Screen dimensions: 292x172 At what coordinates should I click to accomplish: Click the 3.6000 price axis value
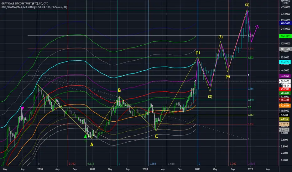tap(285, 140)
